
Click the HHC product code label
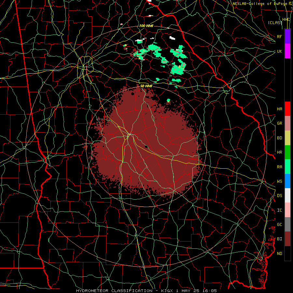coord(286,20)
